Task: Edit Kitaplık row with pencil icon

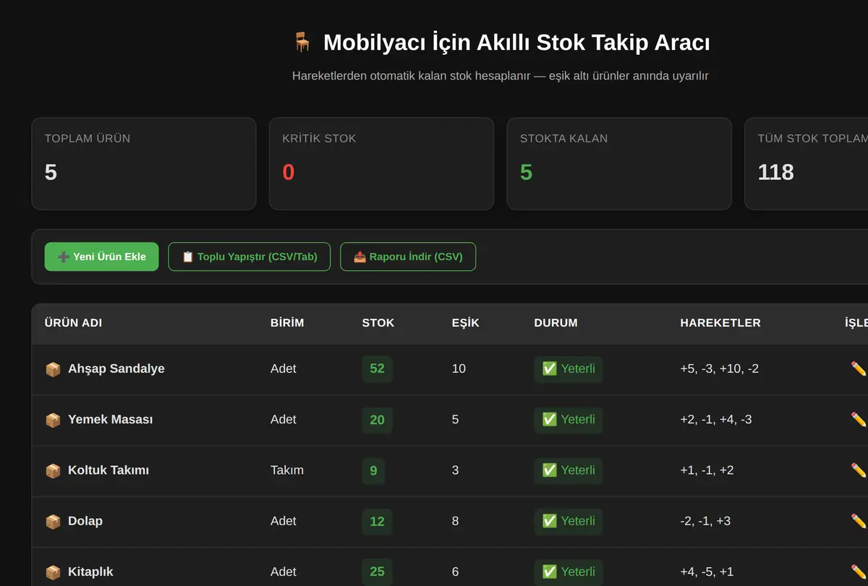Action: point(859,571)
